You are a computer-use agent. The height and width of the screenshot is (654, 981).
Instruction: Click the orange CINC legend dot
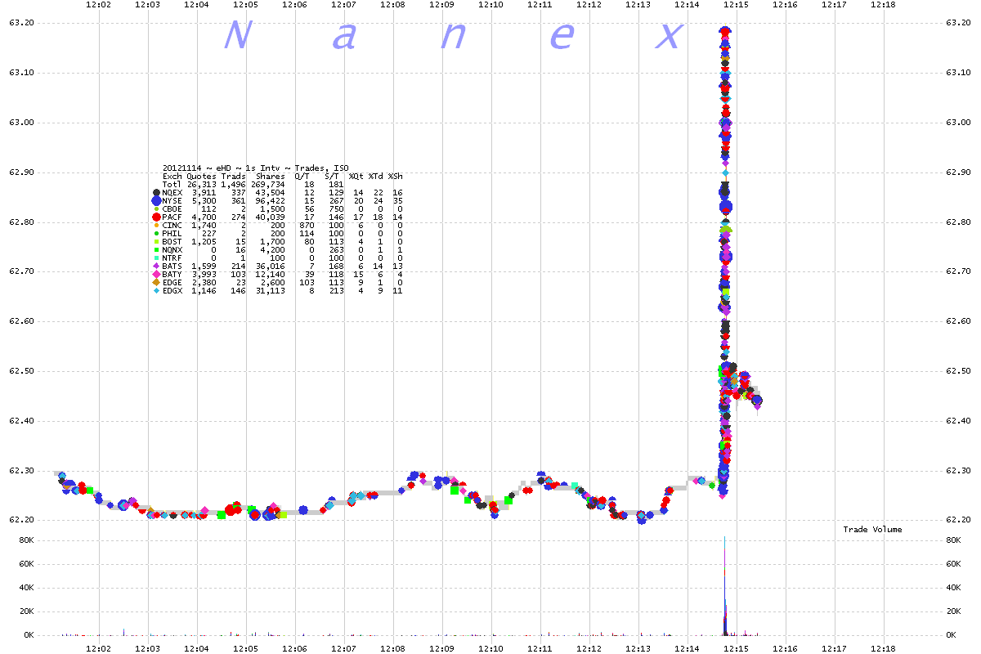pyautogui.click(x=156, y=226)
